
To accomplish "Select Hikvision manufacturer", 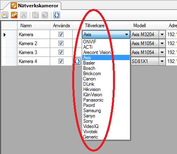I will [x=106, y=89].
